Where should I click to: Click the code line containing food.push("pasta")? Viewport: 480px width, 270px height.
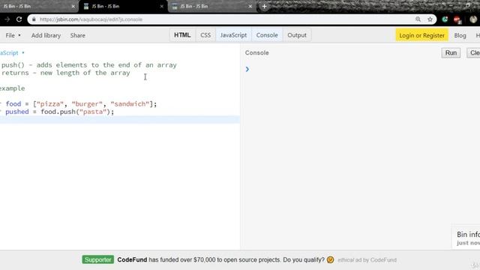(x=57, y=112)
